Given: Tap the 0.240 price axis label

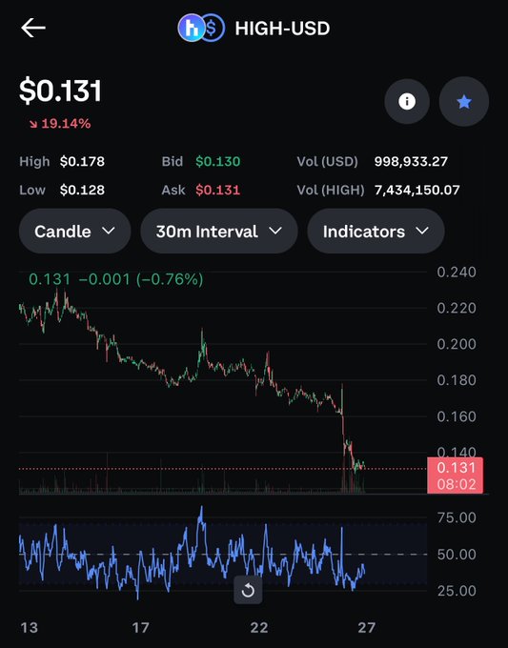Looking at the screenshot, I should tap(457, 273).
